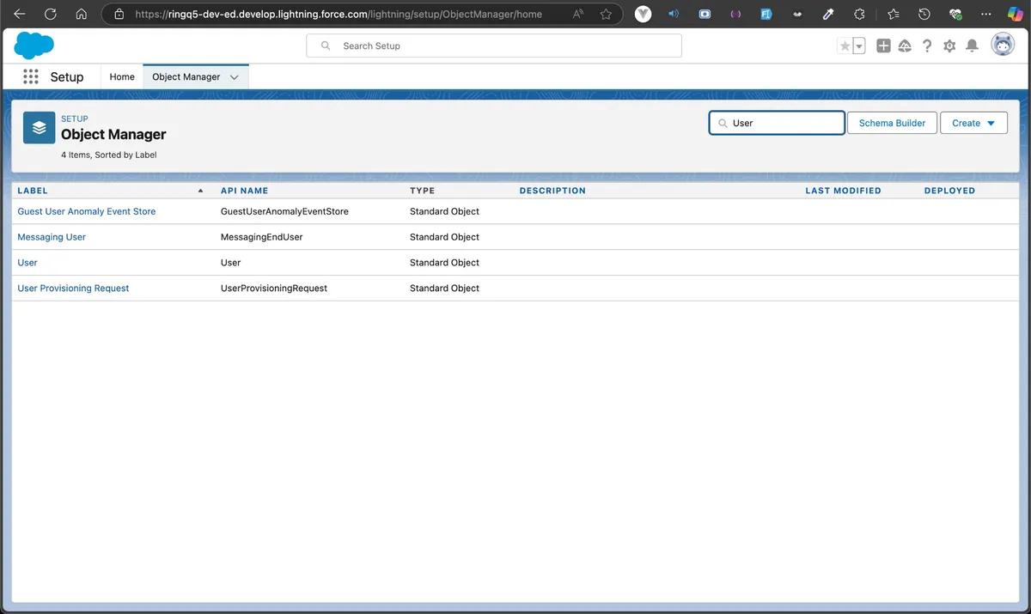This screenshot has height=614, width=1031.
Task: Sort by Description column header
Action: (552, 191)
